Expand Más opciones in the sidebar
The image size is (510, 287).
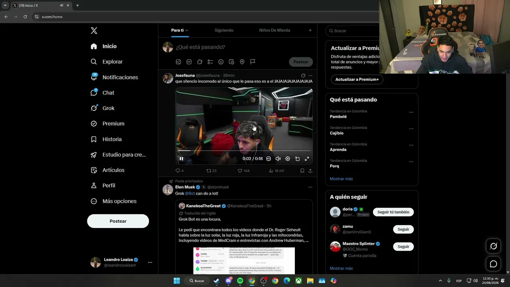click(x=114, y=201)
